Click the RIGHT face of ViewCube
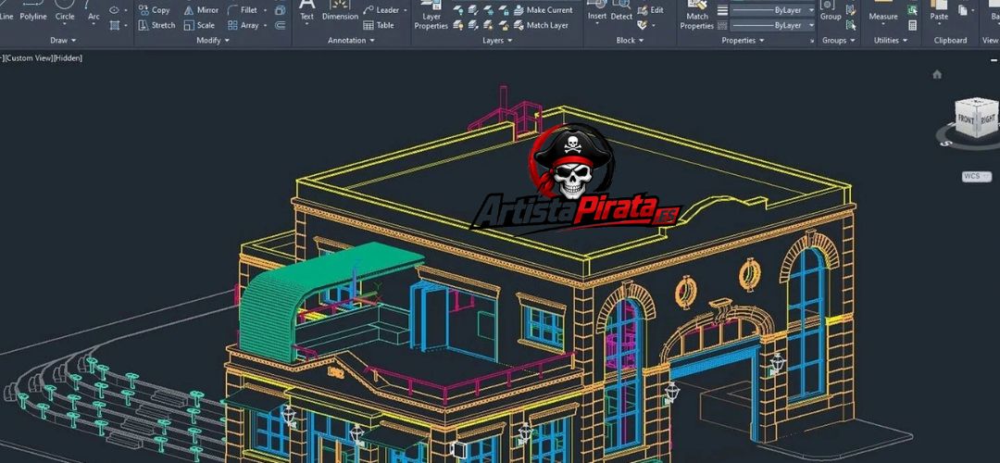 pyautogui.click(x=988, y=119)
